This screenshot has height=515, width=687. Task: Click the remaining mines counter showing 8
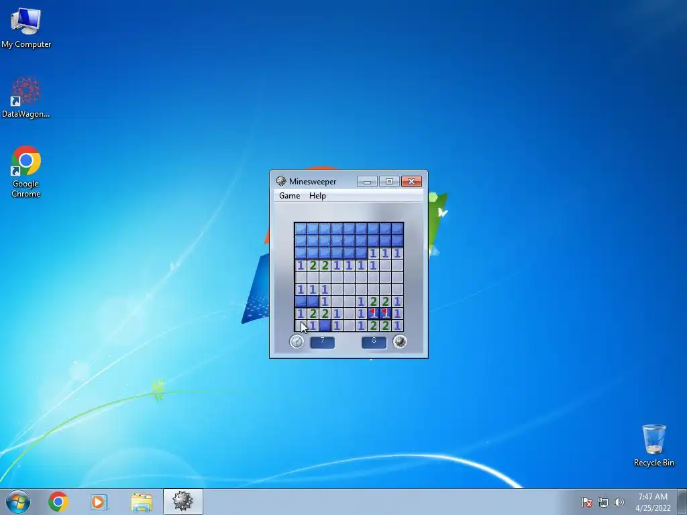(374, 342)
